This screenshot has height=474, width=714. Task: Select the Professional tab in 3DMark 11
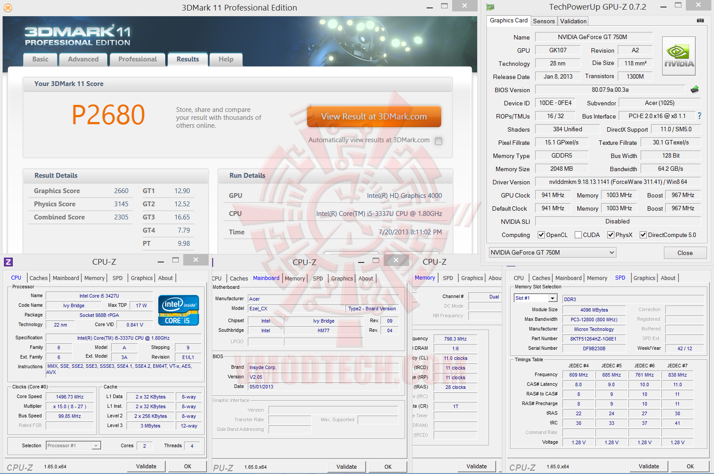click(138, 59)
